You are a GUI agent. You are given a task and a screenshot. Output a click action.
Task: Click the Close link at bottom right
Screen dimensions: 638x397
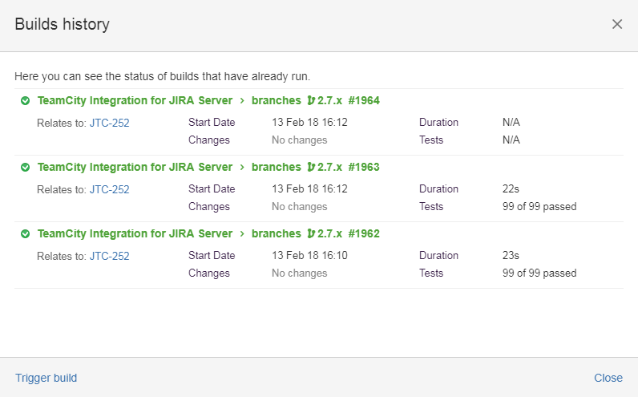pos(608,378)
